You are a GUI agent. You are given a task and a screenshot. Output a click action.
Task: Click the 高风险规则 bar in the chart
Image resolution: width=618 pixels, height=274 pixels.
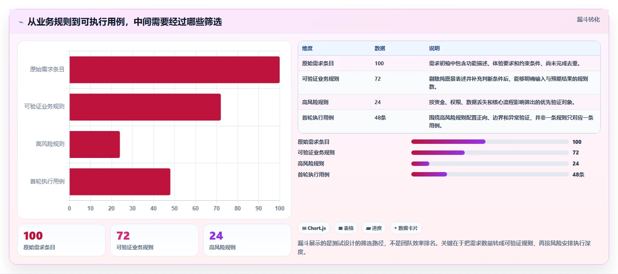[95, 144]
